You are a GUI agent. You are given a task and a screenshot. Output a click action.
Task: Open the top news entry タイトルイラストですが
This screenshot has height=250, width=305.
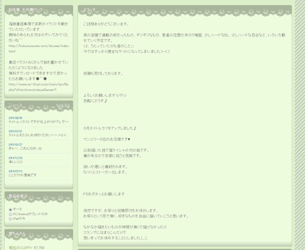[38, 122]
